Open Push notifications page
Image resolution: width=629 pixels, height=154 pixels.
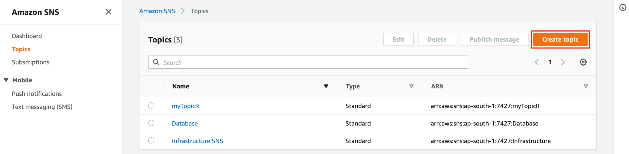pyautogui.click(x=37, y=94)
